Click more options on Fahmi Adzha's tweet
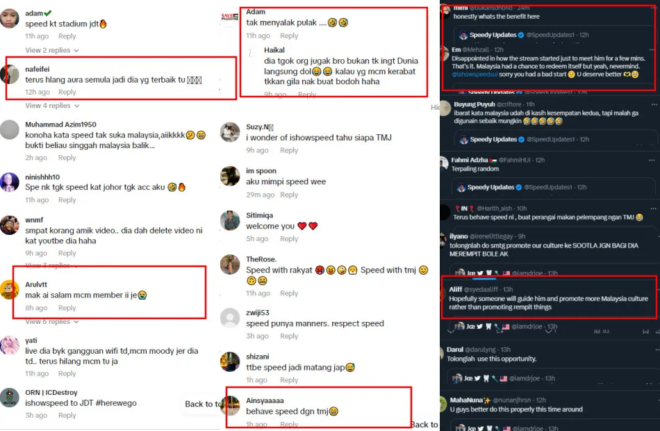 [652, 160]
